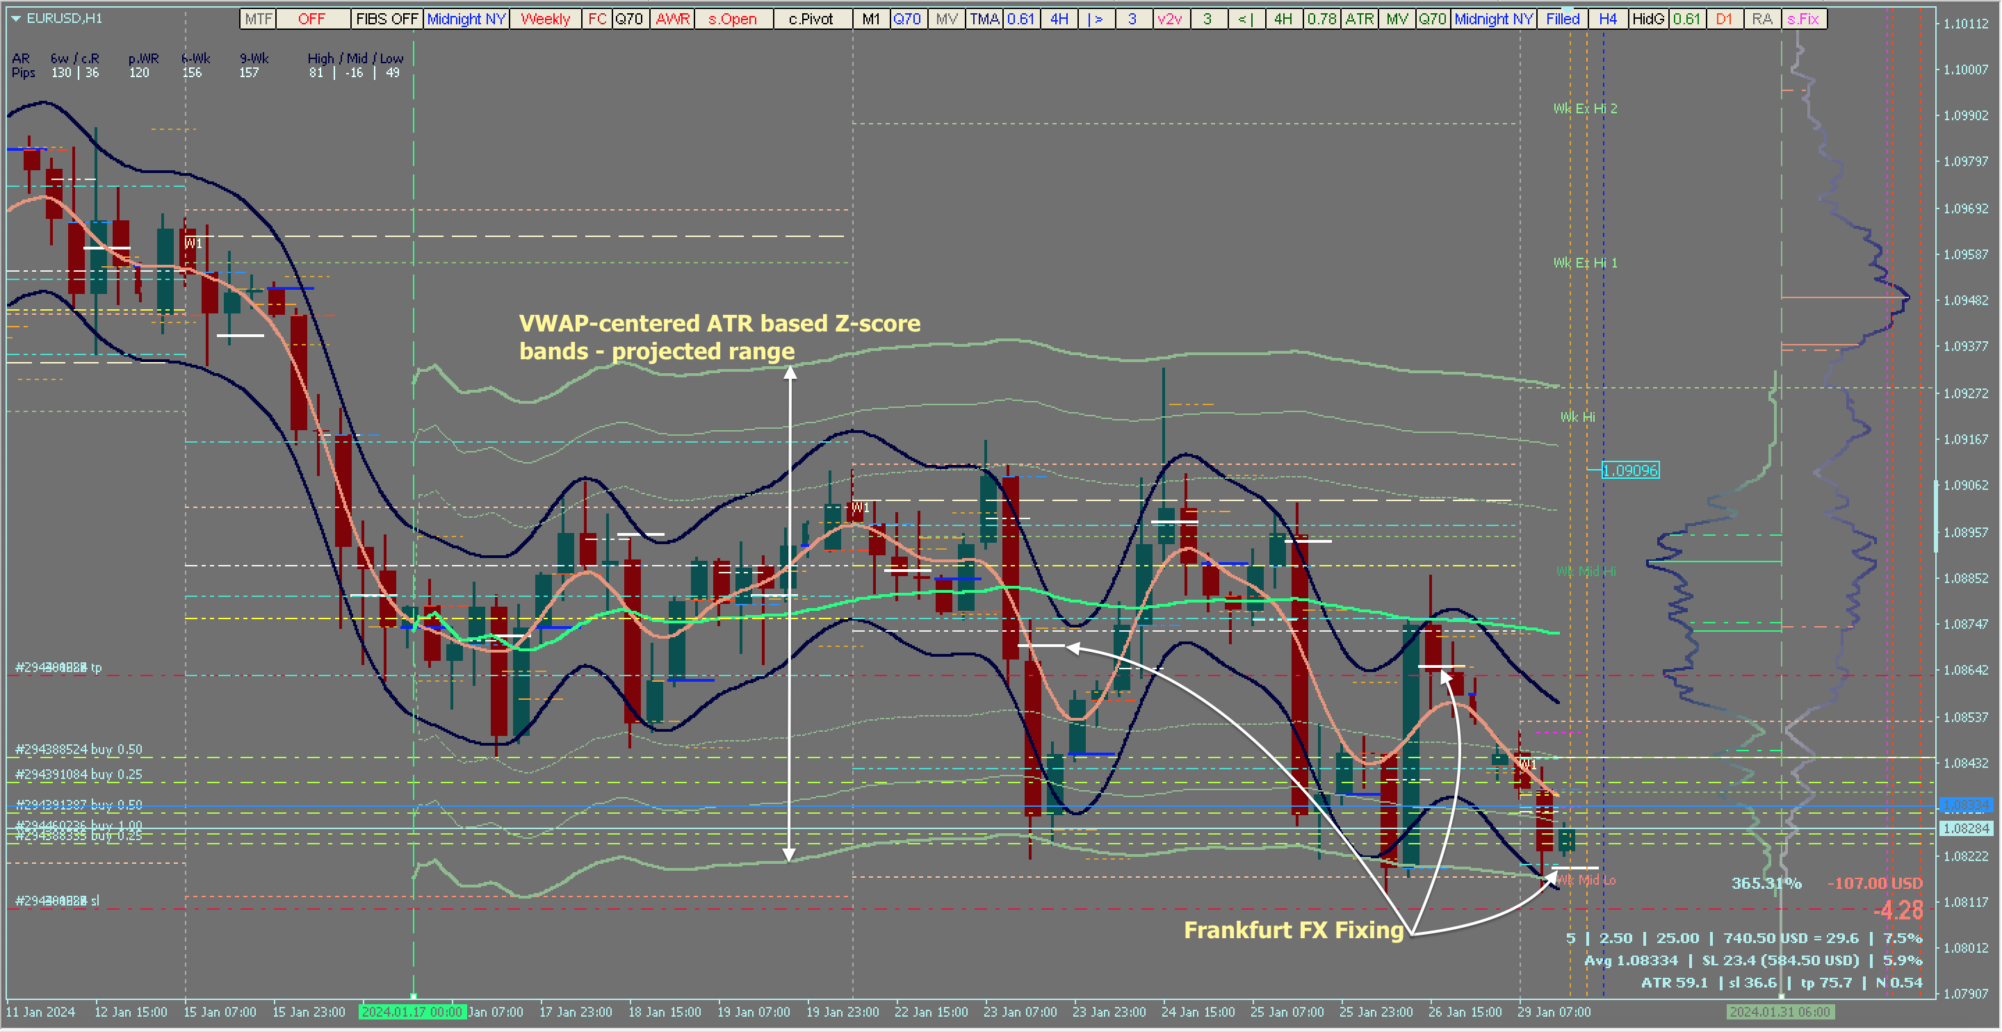This screenshot has height=1032, width=2002.
Task: Expand the EURUSD,H1 chart dropdown arrow
Action: click(15, 18)
